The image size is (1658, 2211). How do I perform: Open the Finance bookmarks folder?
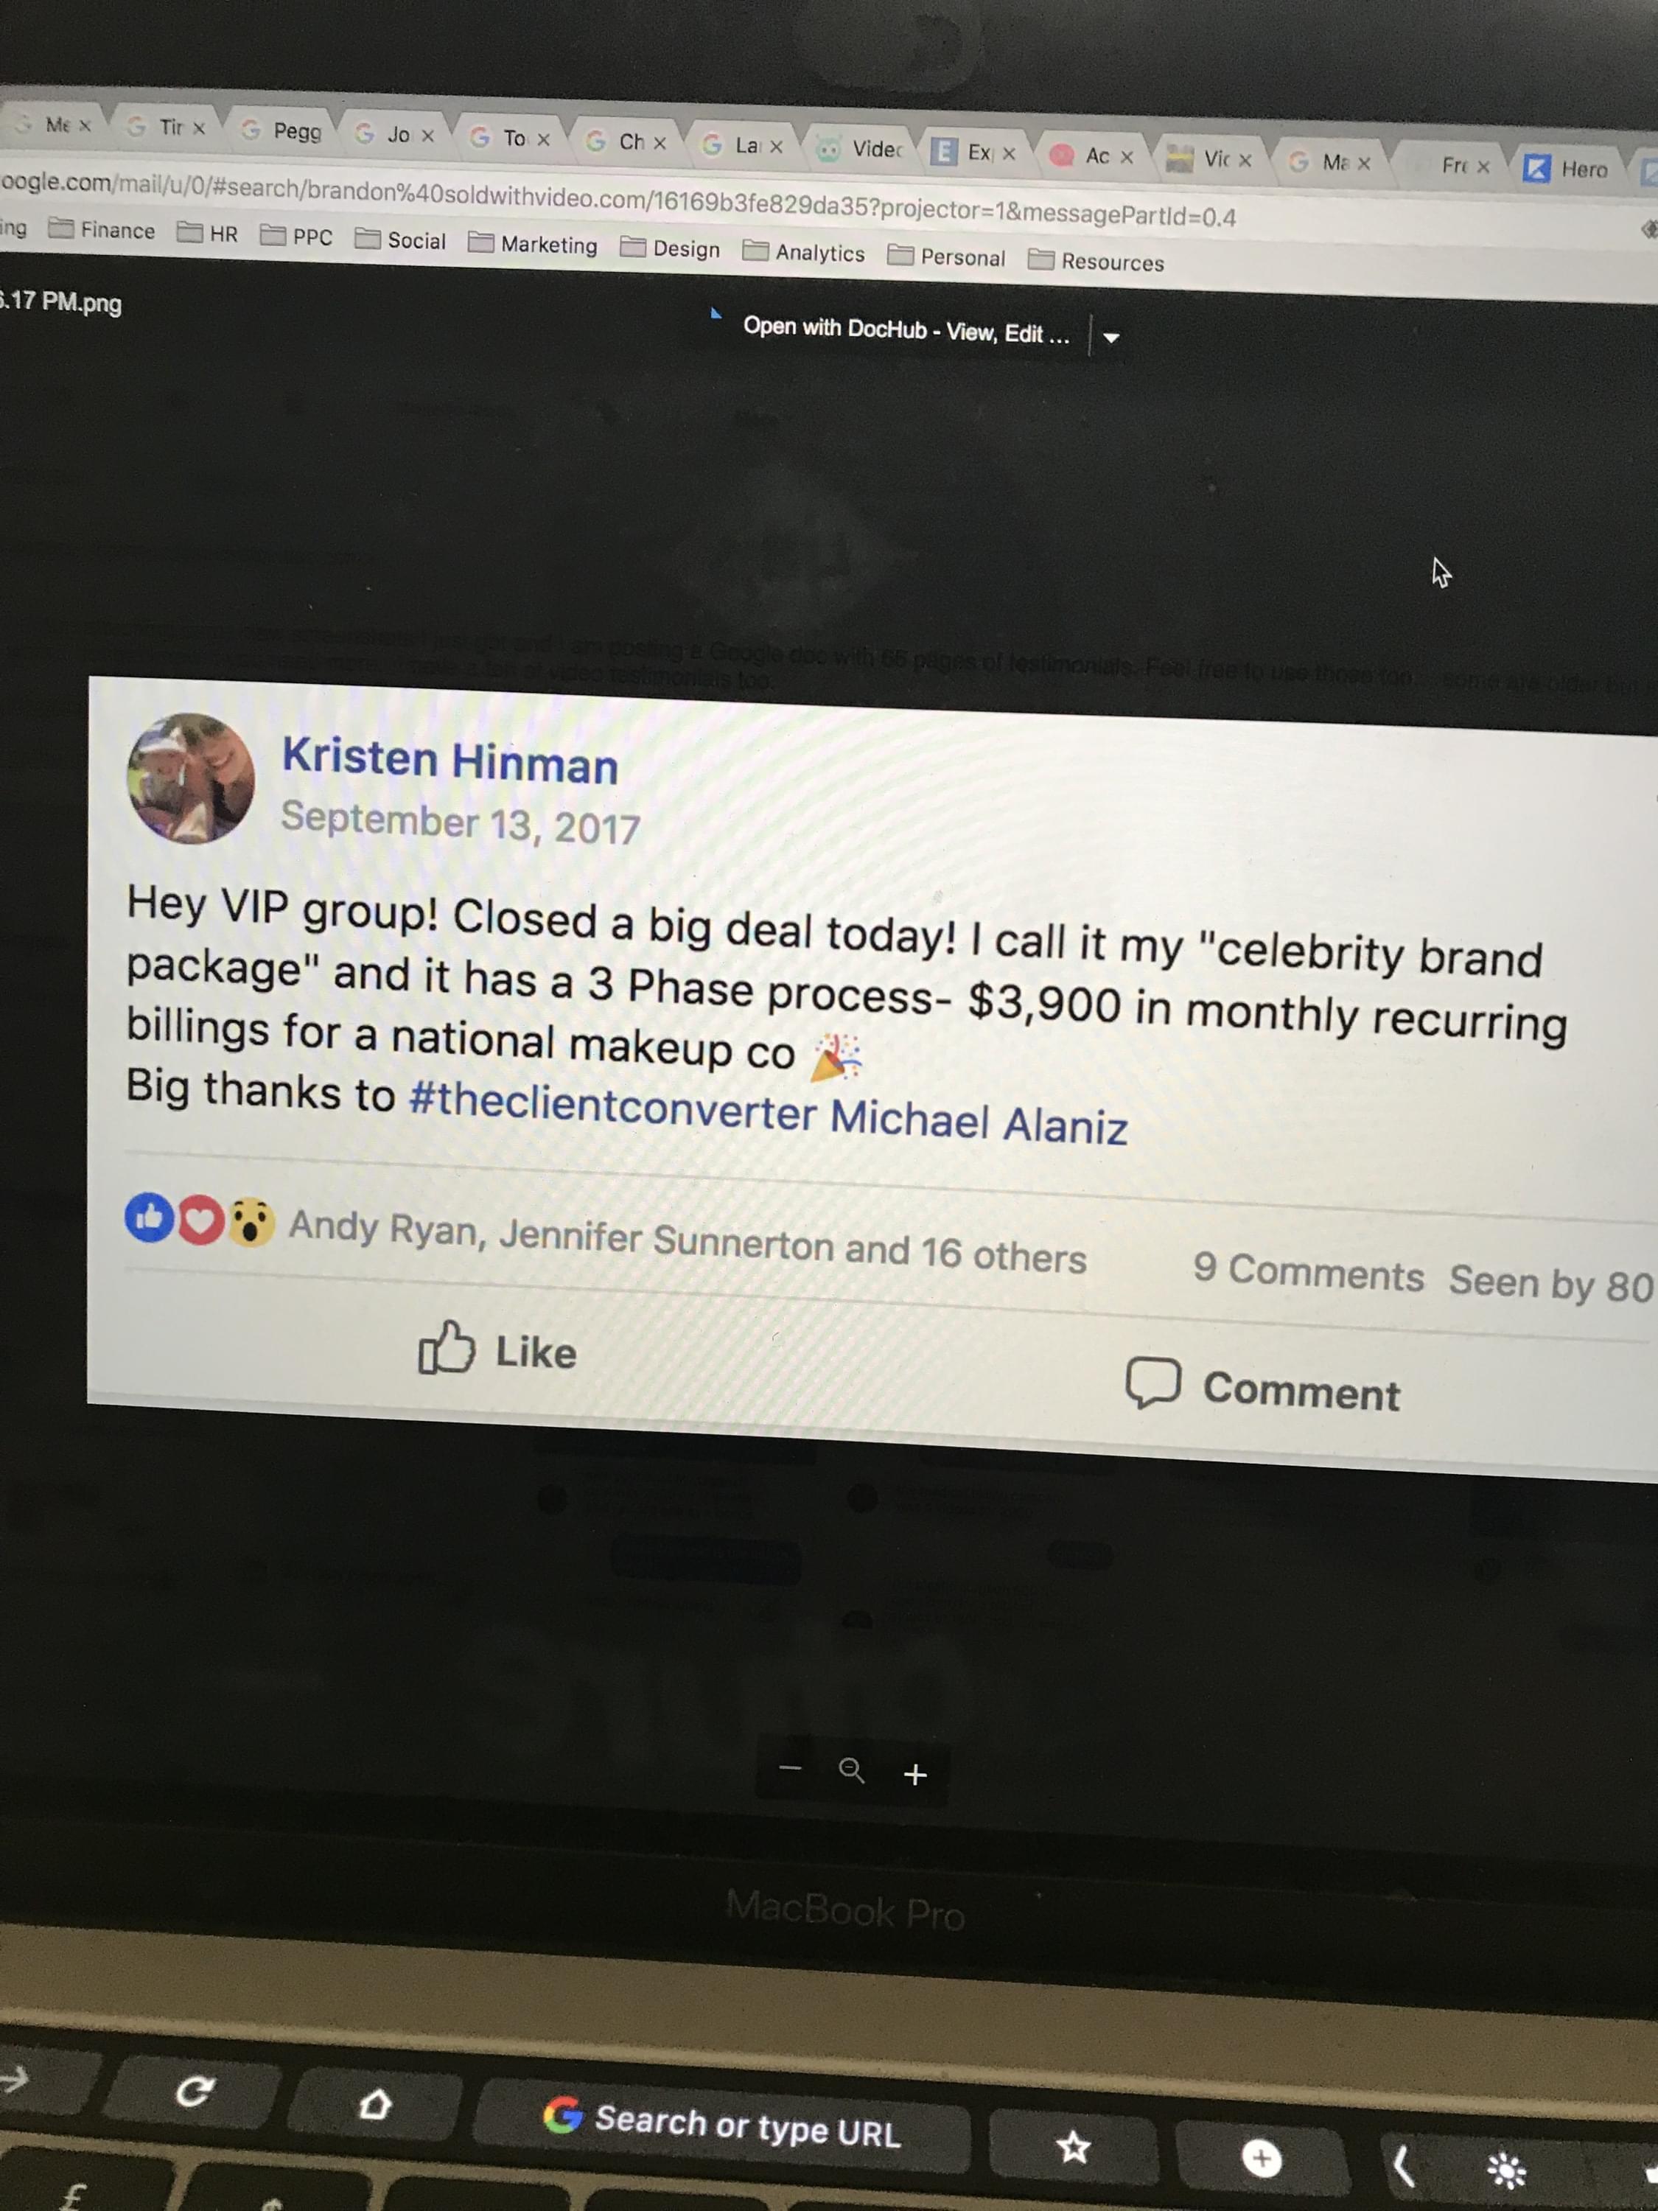click(103, 230)
